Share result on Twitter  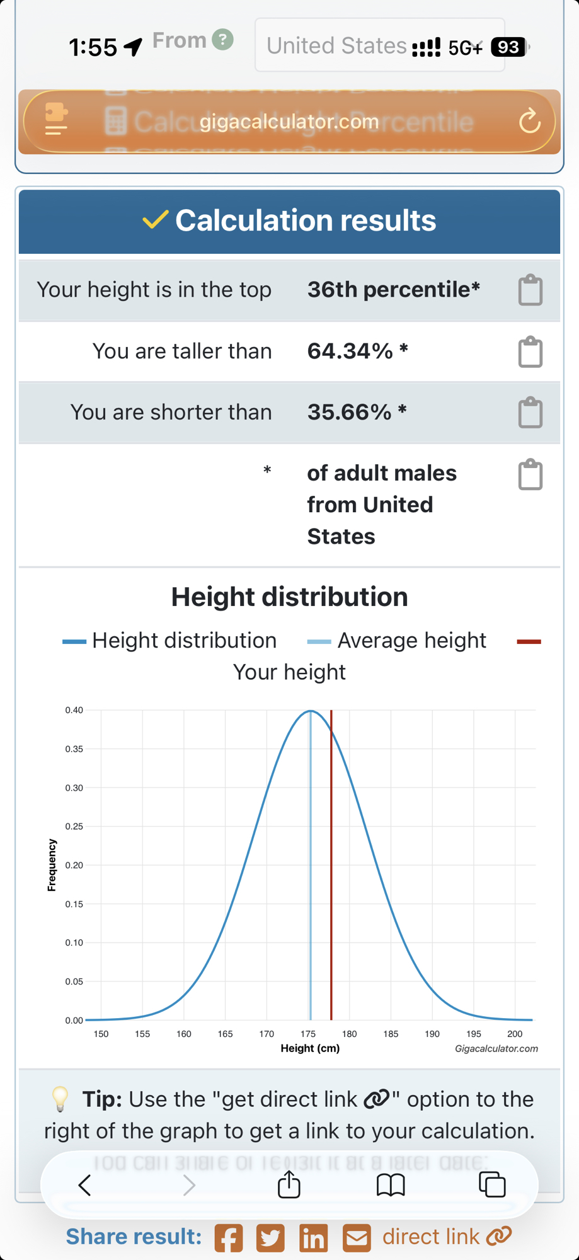[x=270, y=1238]
